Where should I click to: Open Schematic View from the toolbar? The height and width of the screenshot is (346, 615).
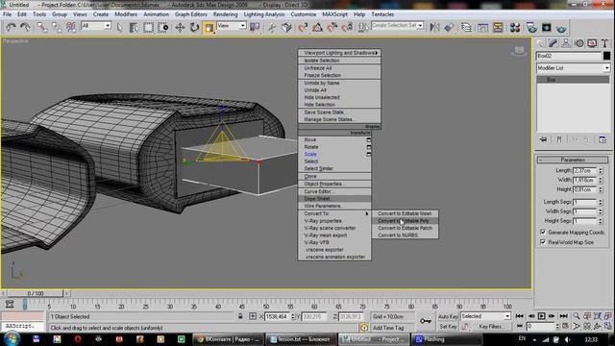[498, 27]
